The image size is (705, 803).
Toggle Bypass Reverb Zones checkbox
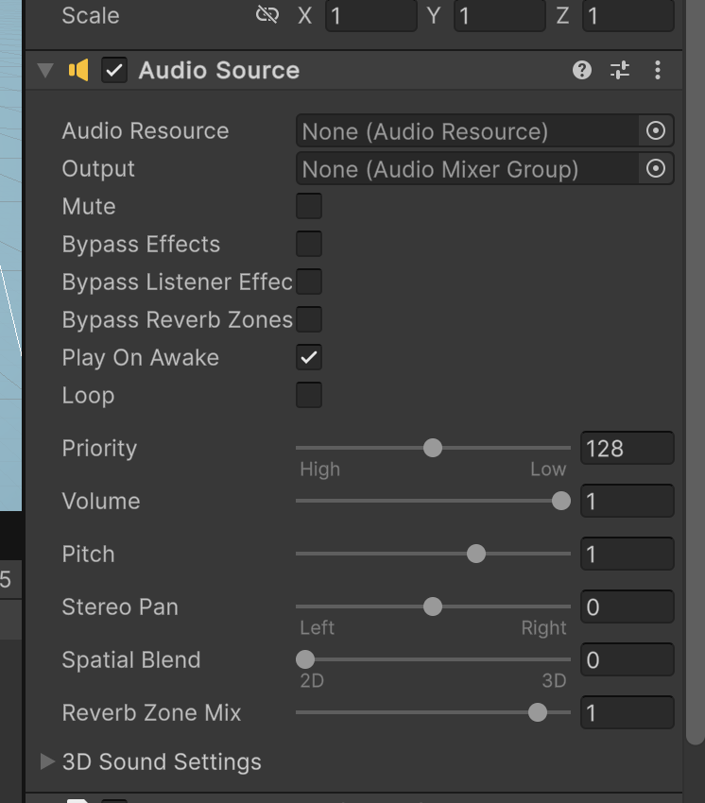(x=309, y=319)
